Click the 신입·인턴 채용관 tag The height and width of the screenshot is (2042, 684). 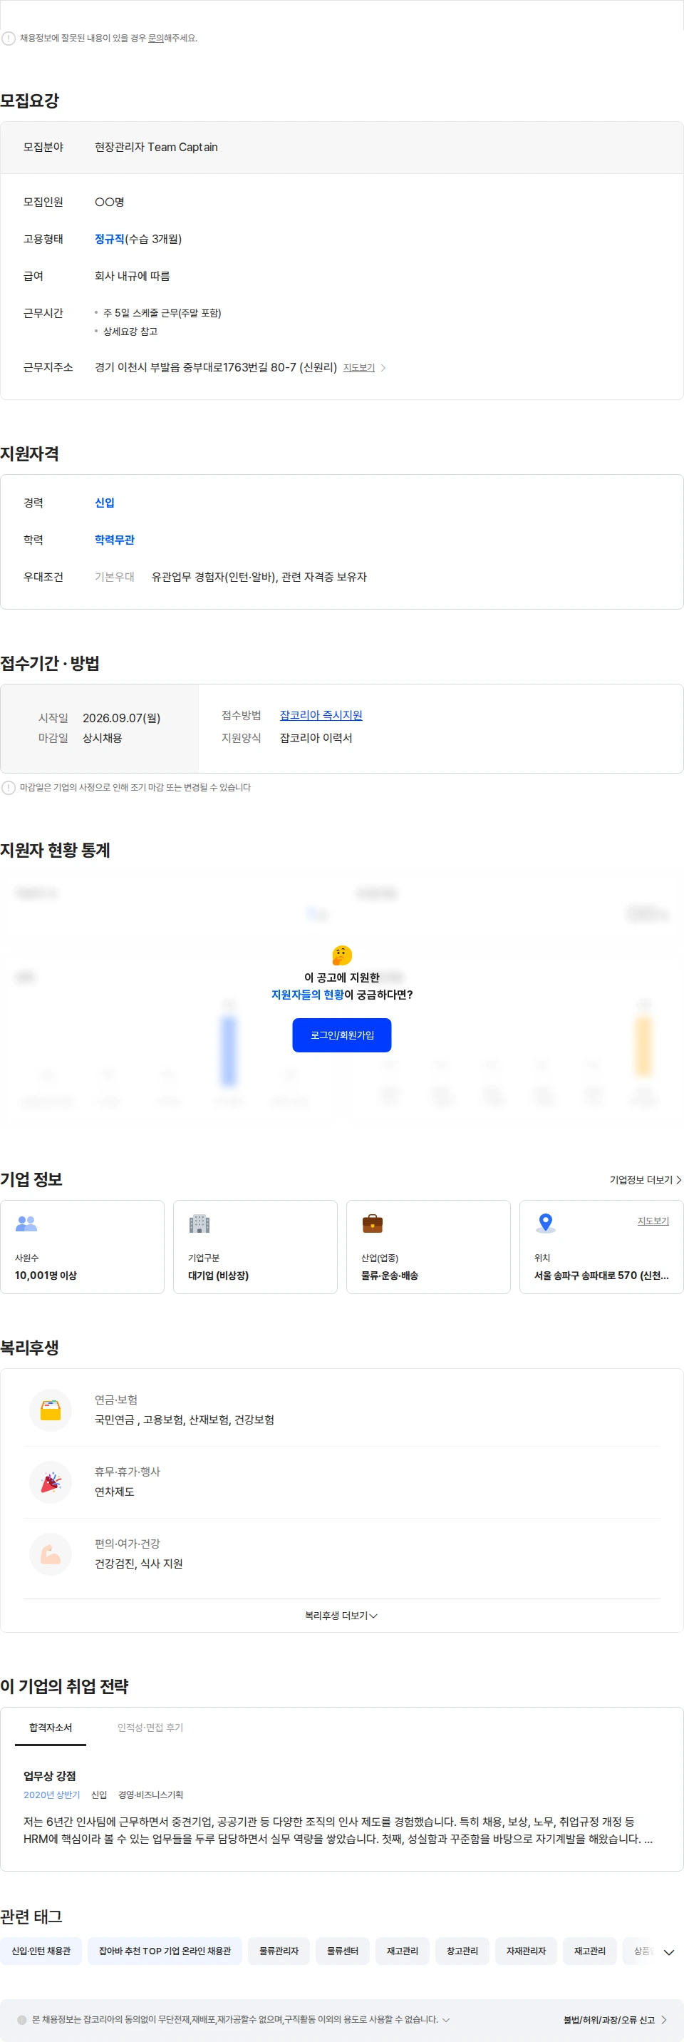point(41,1951)
